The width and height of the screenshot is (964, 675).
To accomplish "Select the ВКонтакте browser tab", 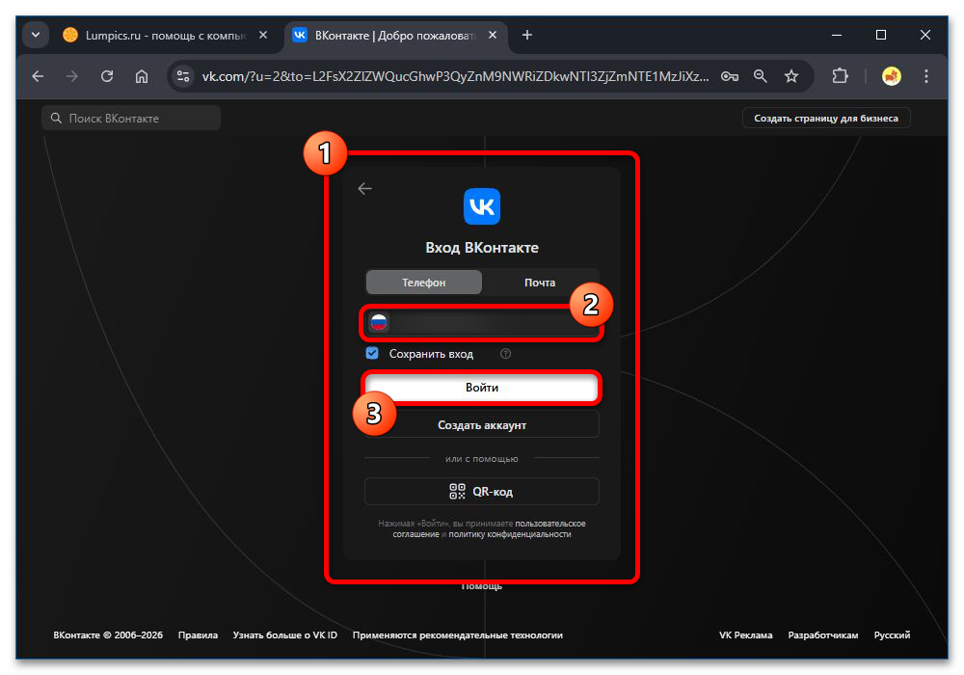I will 395,36.
